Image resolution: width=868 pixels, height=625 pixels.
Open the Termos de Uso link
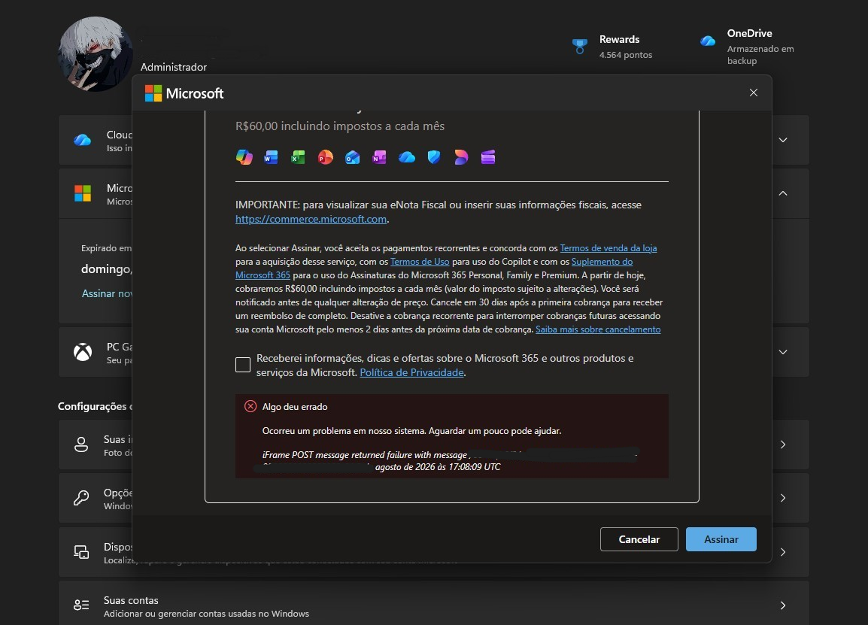[x=420, y=261]
